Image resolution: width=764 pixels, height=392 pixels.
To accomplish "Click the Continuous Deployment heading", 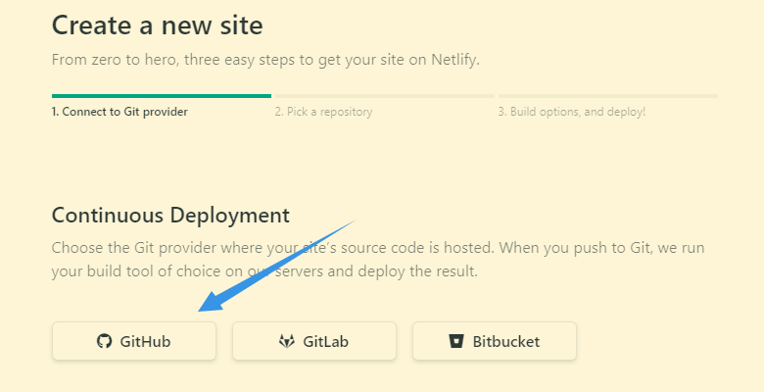I will [170, 216].
